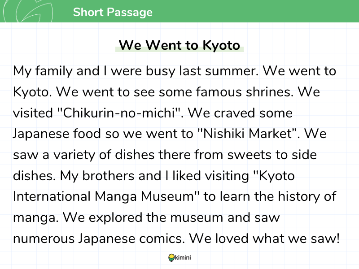The height and width of the screenshot is (269, 359).
Task: Click the "We Went to Kyoto" title
Action: coord(179,45)
